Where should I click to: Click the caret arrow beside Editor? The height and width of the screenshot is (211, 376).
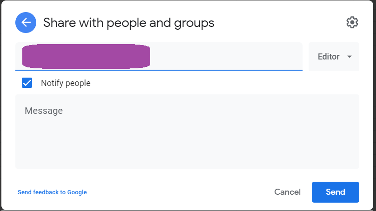click(350, 57)
